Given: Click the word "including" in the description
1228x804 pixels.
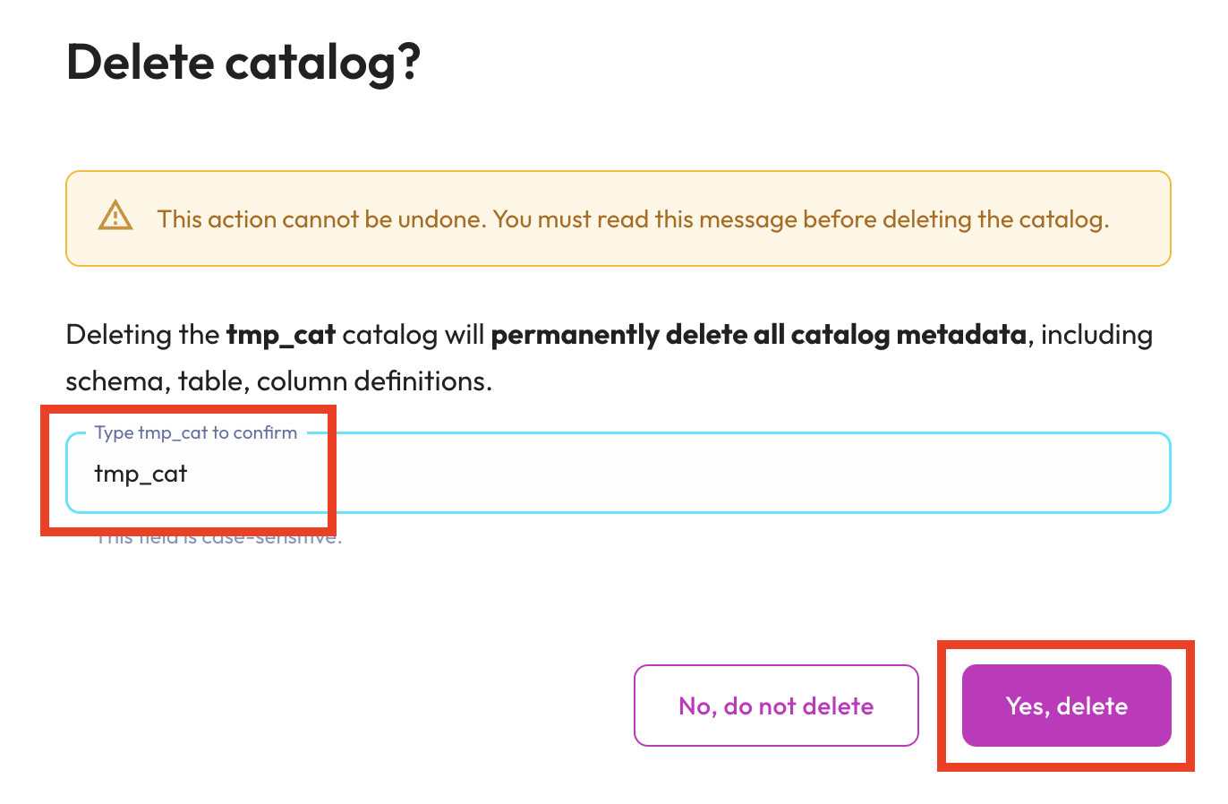Looking at the screenshot, I should click(x=1096, y=335).
